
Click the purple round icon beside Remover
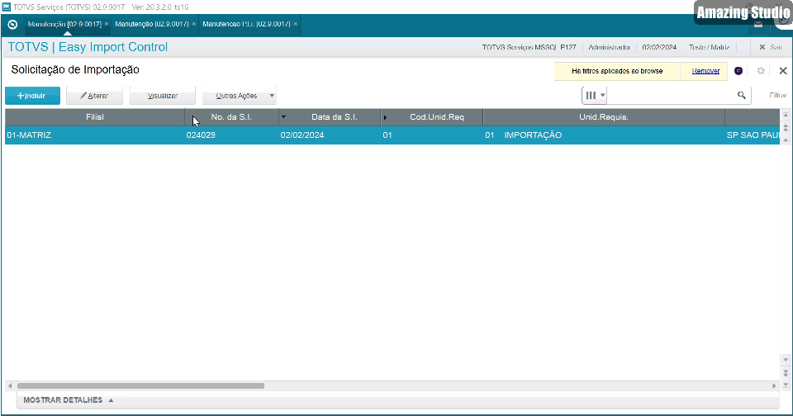[x=738, y=71]
